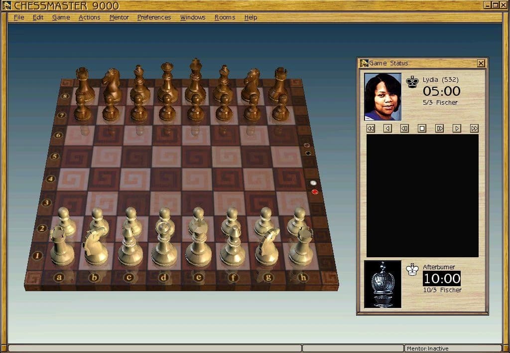The height and width of the screenshot is (353, 510).
Task: Step back one move in Game Status
Action: [x=387, y=128]
